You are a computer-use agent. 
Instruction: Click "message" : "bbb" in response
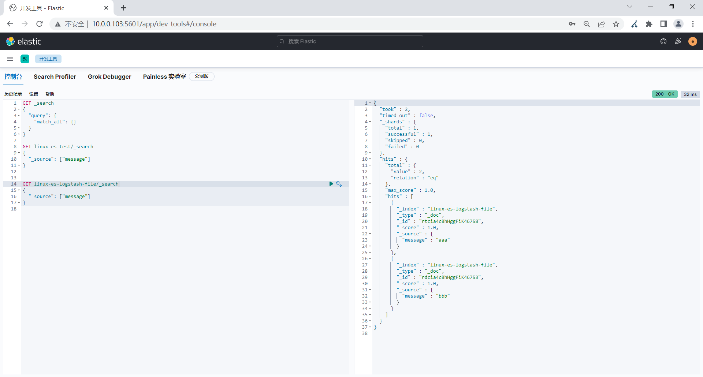tap(426, 296)
